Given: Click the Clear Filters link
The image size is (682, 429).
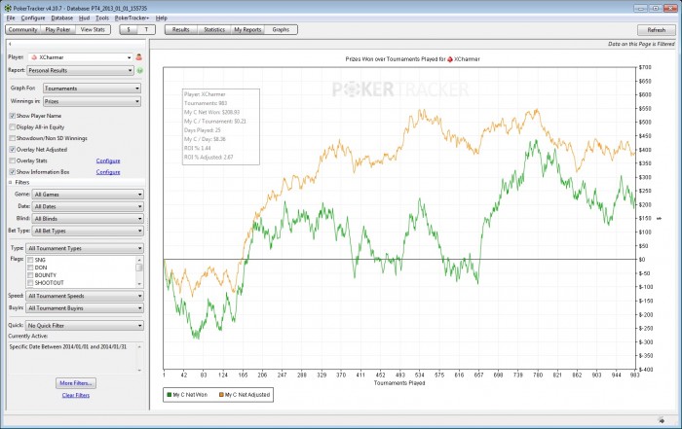Looking at the screenshot, I should (x=76, y=395).
